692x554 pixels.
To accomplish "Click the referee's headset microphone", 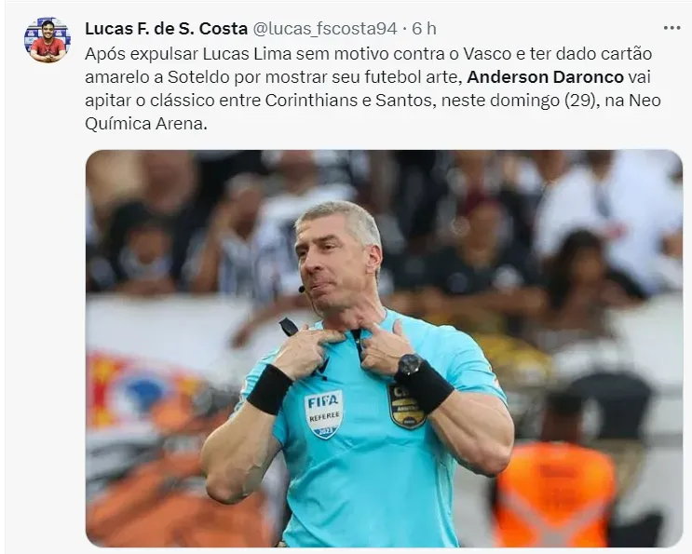I will pos(302,290).
